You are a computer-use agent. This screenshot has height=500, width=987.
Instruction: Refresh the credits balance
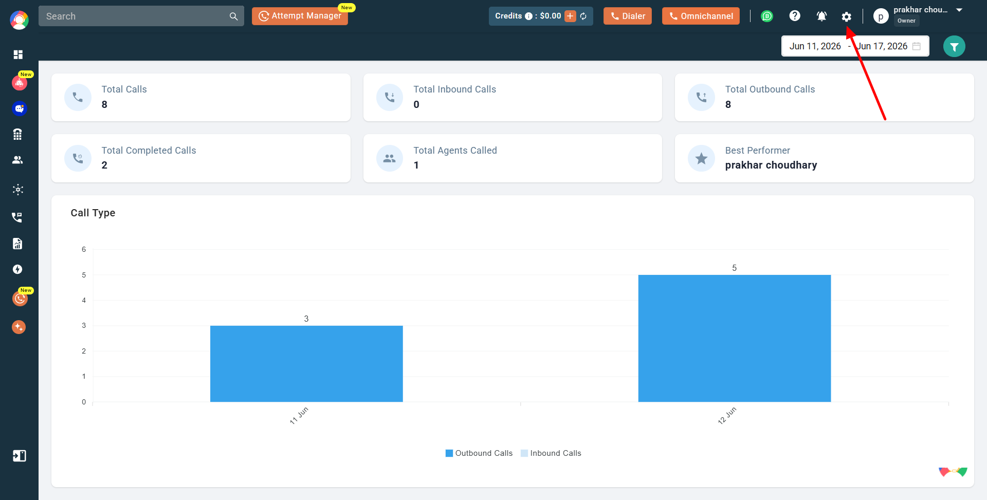coord(583,16)
